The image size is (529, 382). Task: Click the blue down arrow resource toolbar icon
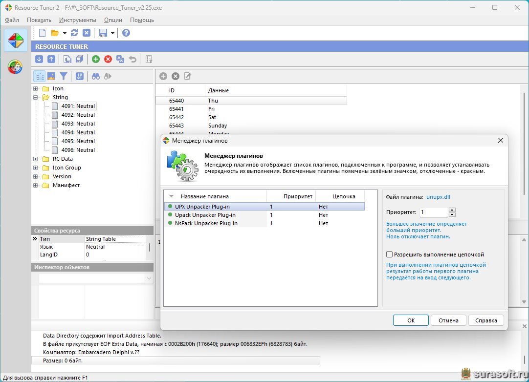(39, 59)
